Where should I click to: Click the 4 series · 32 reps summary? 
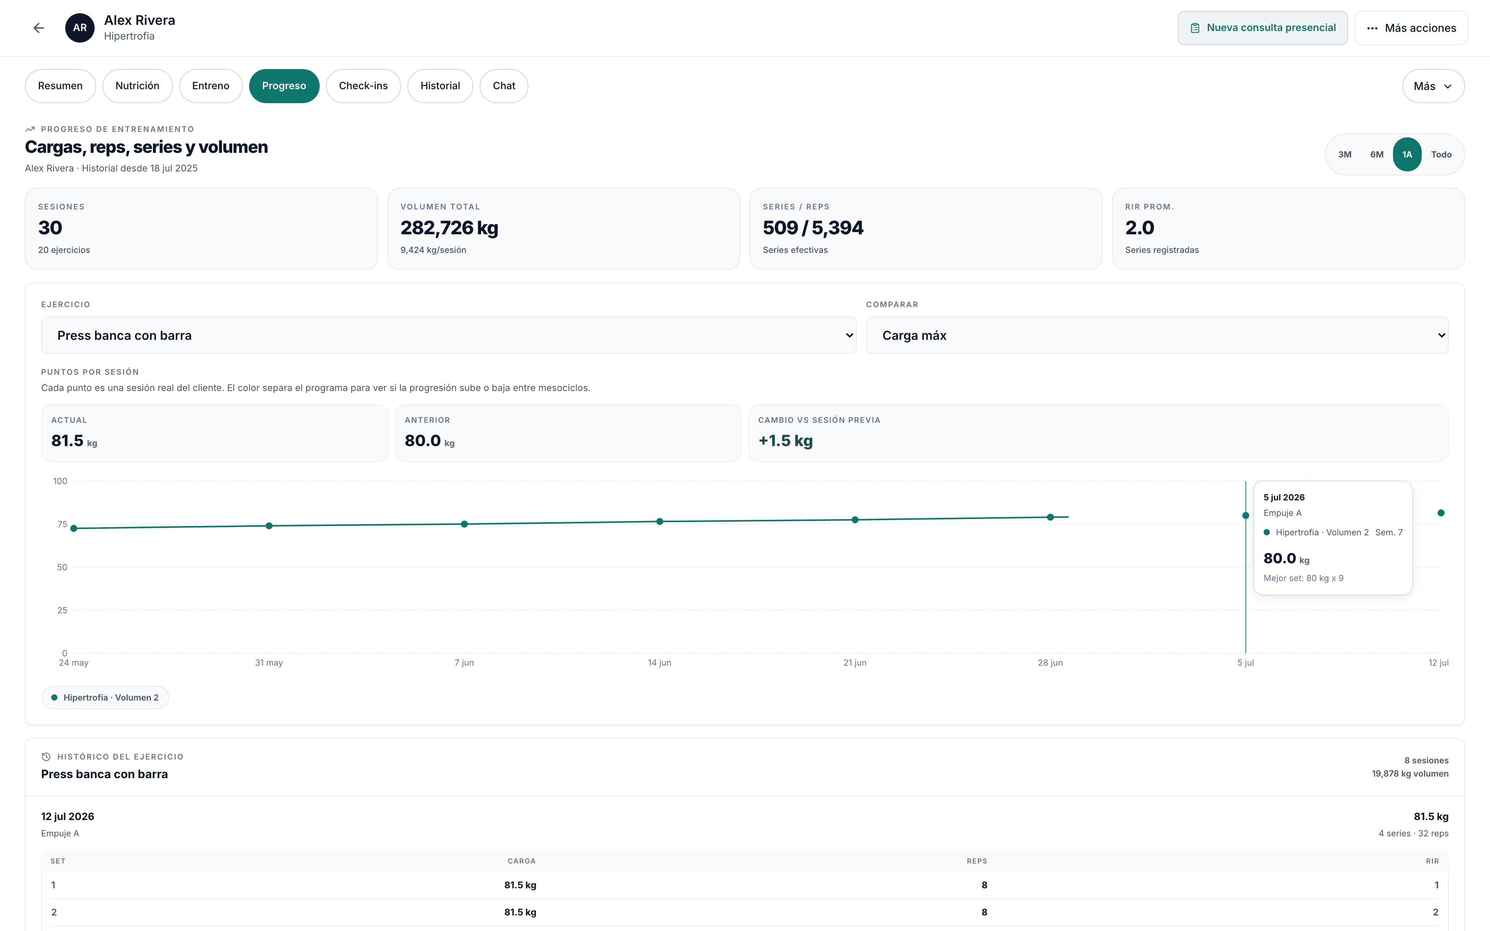[1414, 834]
